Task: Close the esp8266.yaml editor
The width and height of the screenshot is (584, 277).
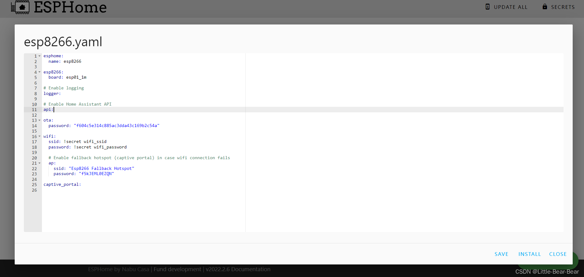Action: tap(558, 254)
